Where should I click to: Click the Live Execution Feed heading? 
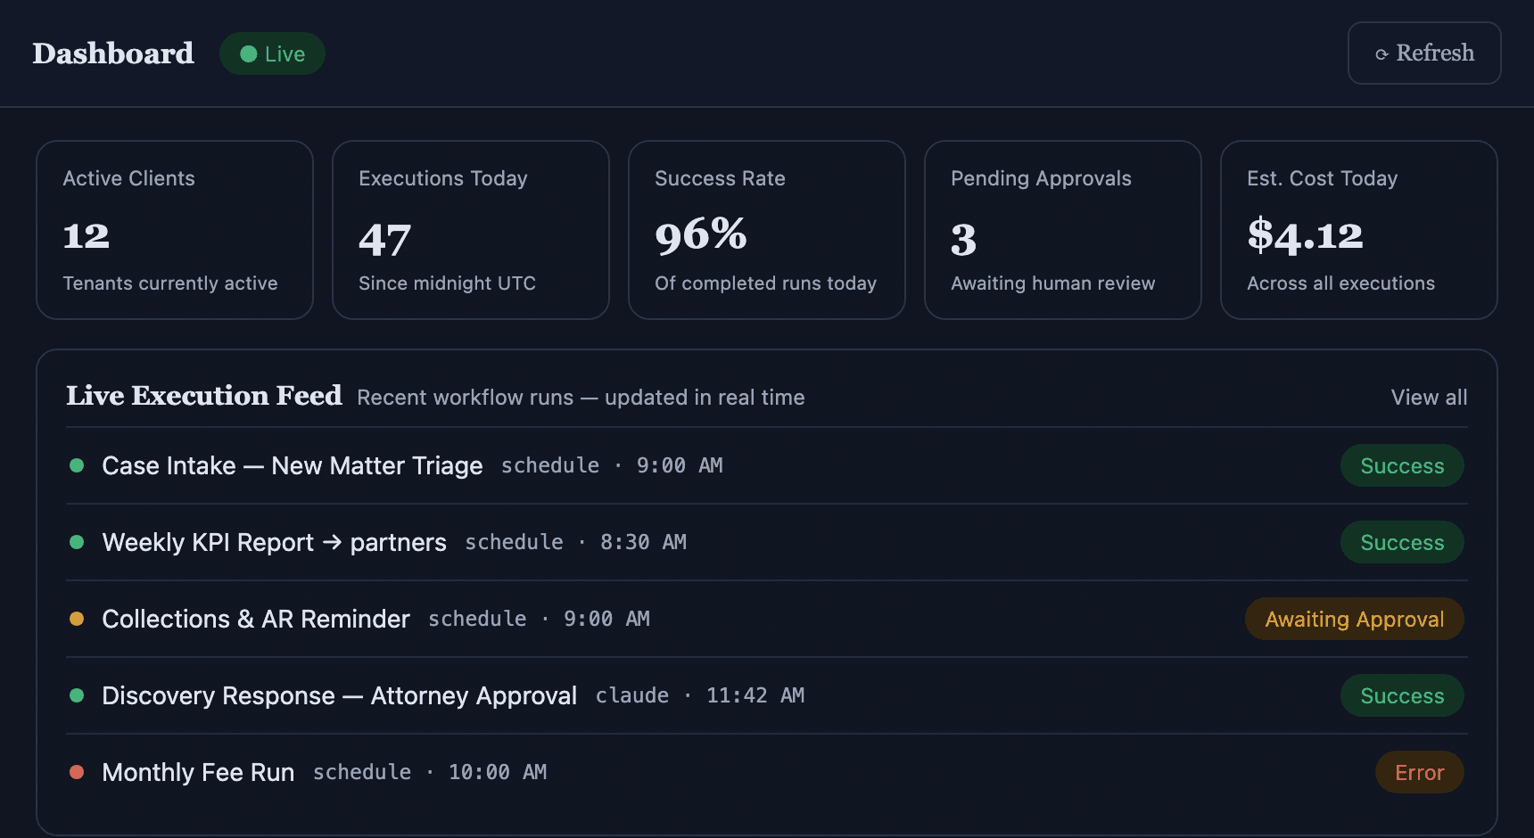(204, 396)
